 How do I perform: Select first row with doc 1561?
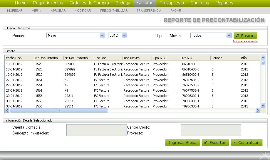133,80
